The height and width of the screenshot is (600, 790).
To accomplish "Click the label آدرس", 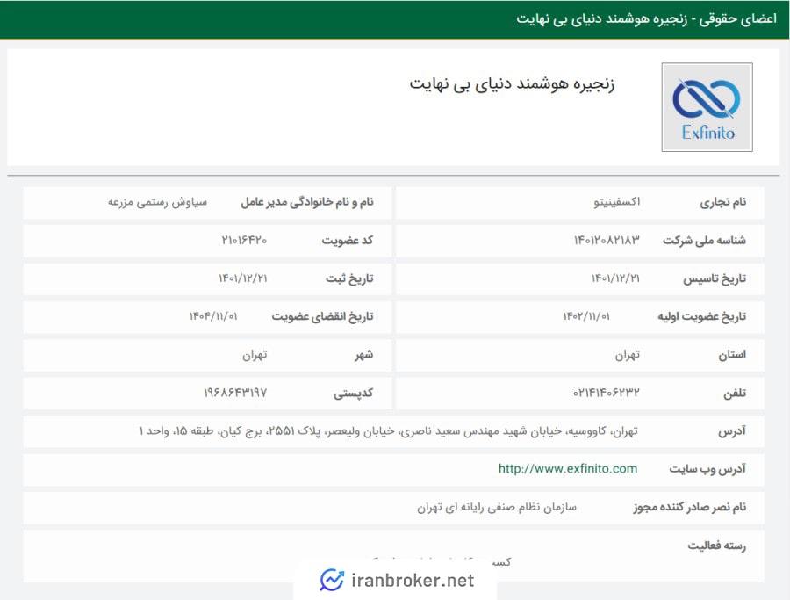I will [732, 431].
